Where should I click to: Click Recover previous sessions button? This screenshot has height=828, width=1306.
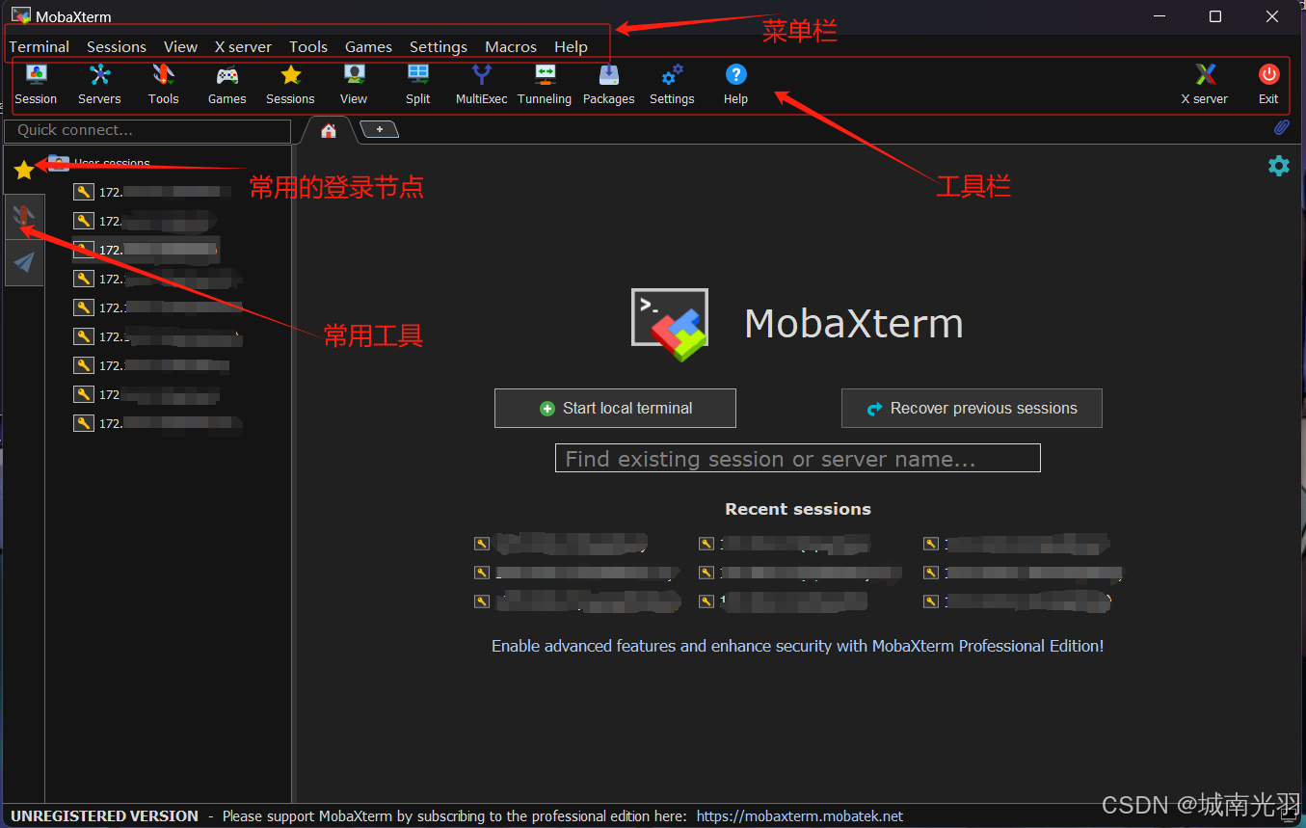click(972, 408)
